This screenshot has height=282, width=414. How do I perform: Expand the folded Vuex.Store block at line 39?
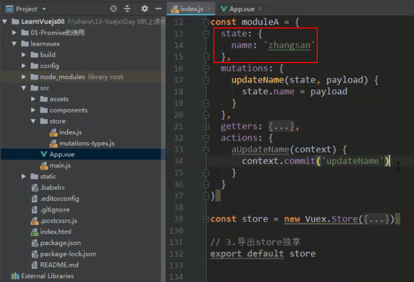pyautogui.click(x=206, y=219)
